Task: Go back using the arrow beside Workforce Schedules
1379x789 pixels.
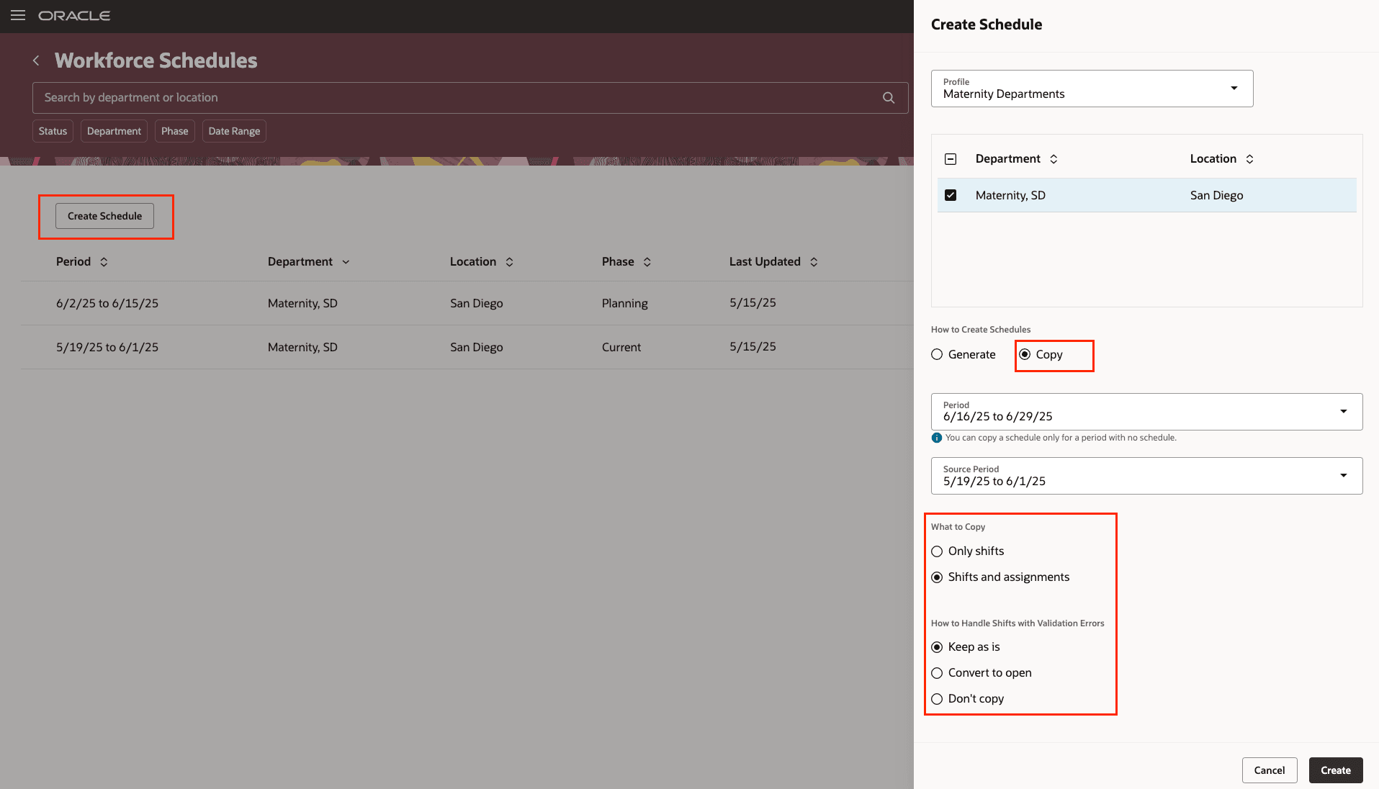Action: tap(36, 60)
